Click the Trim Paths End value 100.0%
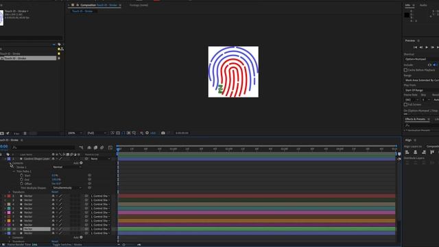 (x=56, y=180)
